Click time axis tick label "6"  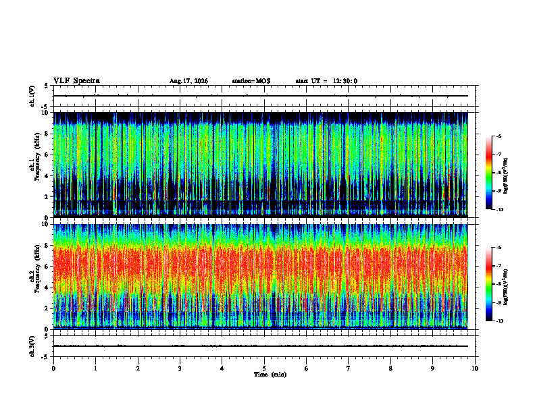[x=307, y=368]
